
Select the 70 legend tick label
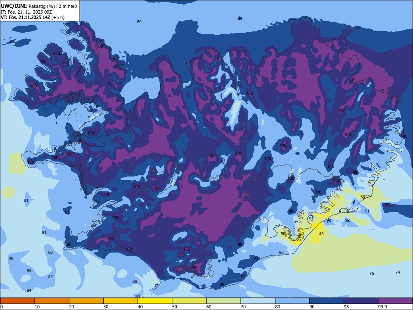[243, 307]
